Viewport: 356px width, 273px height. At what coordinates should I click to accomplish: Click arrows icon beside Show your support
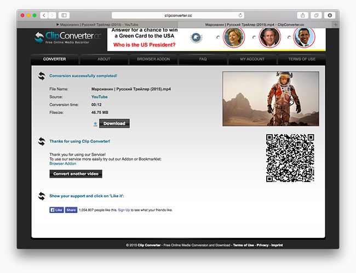tap(42, 196)
